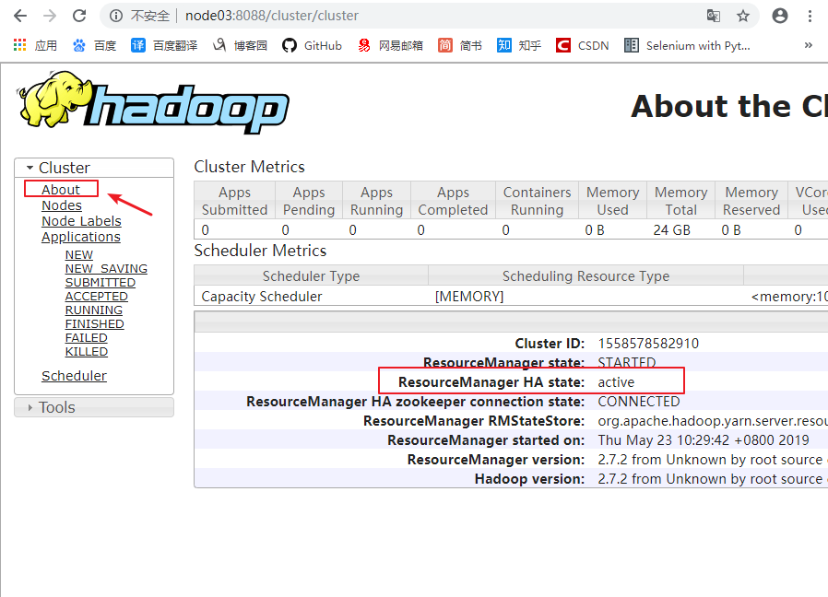This screenshot has width=828, height=597.
Task: Click the 24 GB memory total value
Action: 671,230
